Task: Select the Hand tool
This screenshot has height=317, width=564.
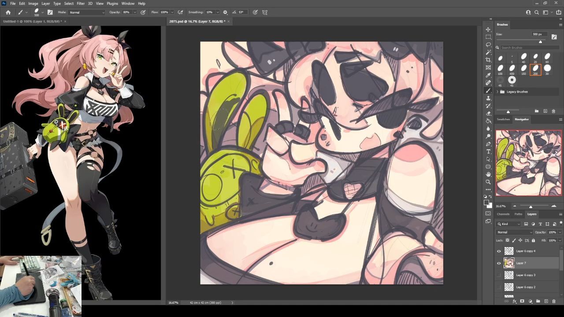Action: click(488, 174)
